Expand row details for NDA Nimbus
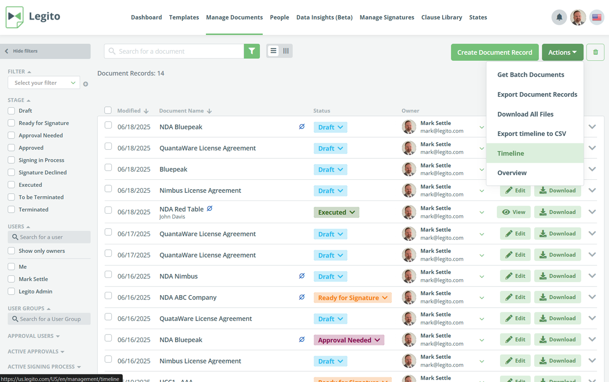This screenshot has height=382, width=609. click(x=592, y=276)
